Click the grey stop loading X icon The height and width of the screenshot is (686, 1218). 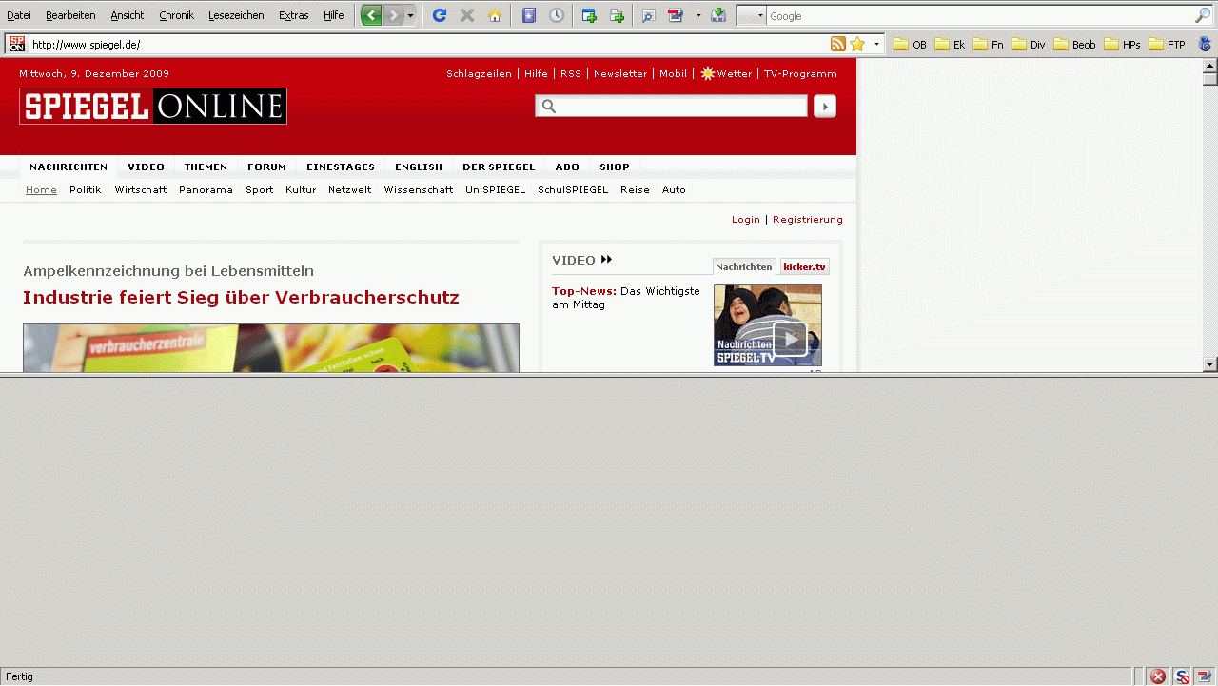pos(467,15)
